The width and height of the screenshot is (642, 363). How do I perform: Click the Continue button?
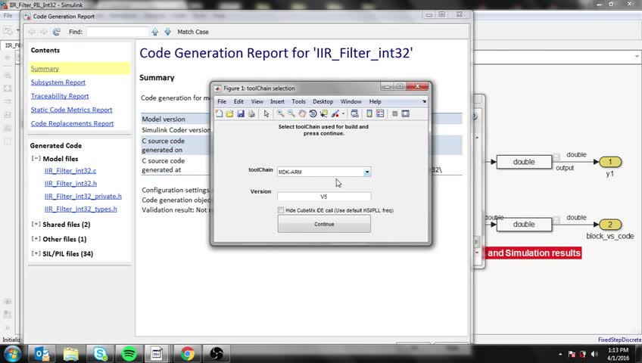pyautogui.click(x=324, y=224)
